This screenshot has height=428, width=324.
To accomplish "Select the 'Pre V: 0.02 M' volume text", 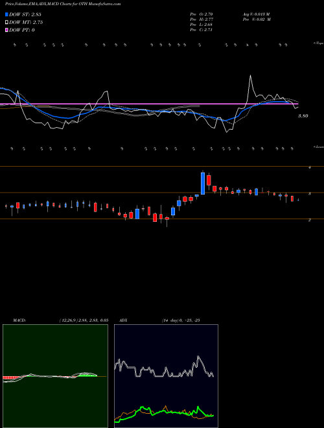I will [x=257, y=19].
